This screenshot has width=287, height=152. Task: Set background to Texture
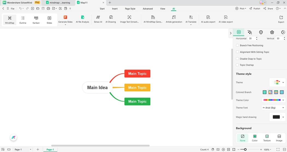[267, 138]
